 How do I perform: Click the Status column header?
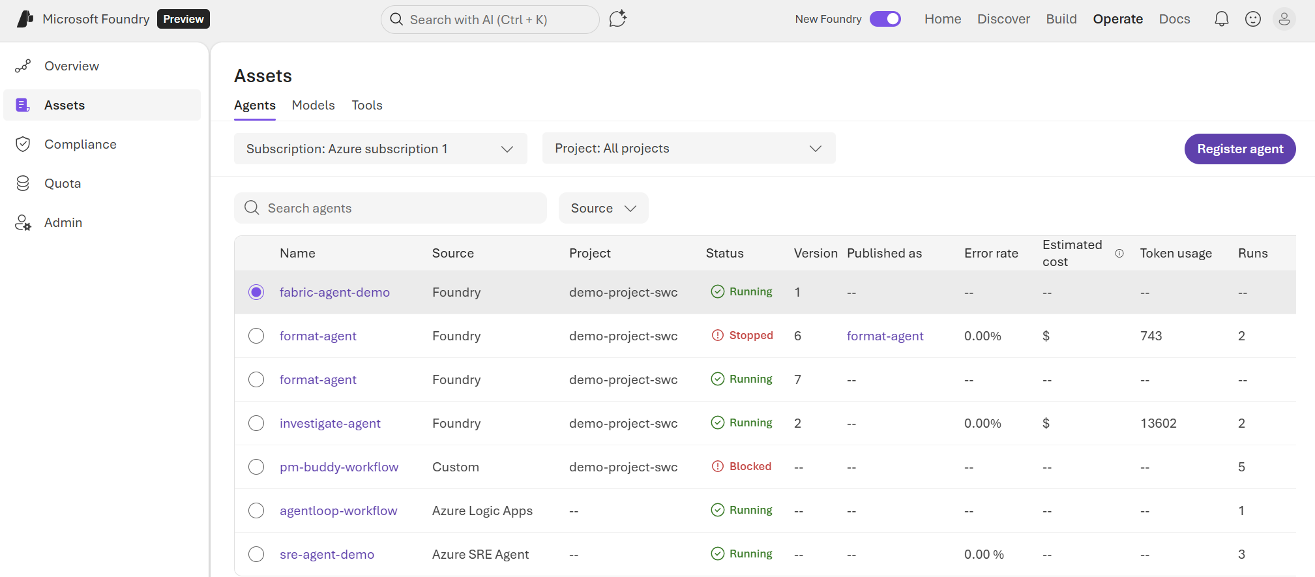coord(724,253)
